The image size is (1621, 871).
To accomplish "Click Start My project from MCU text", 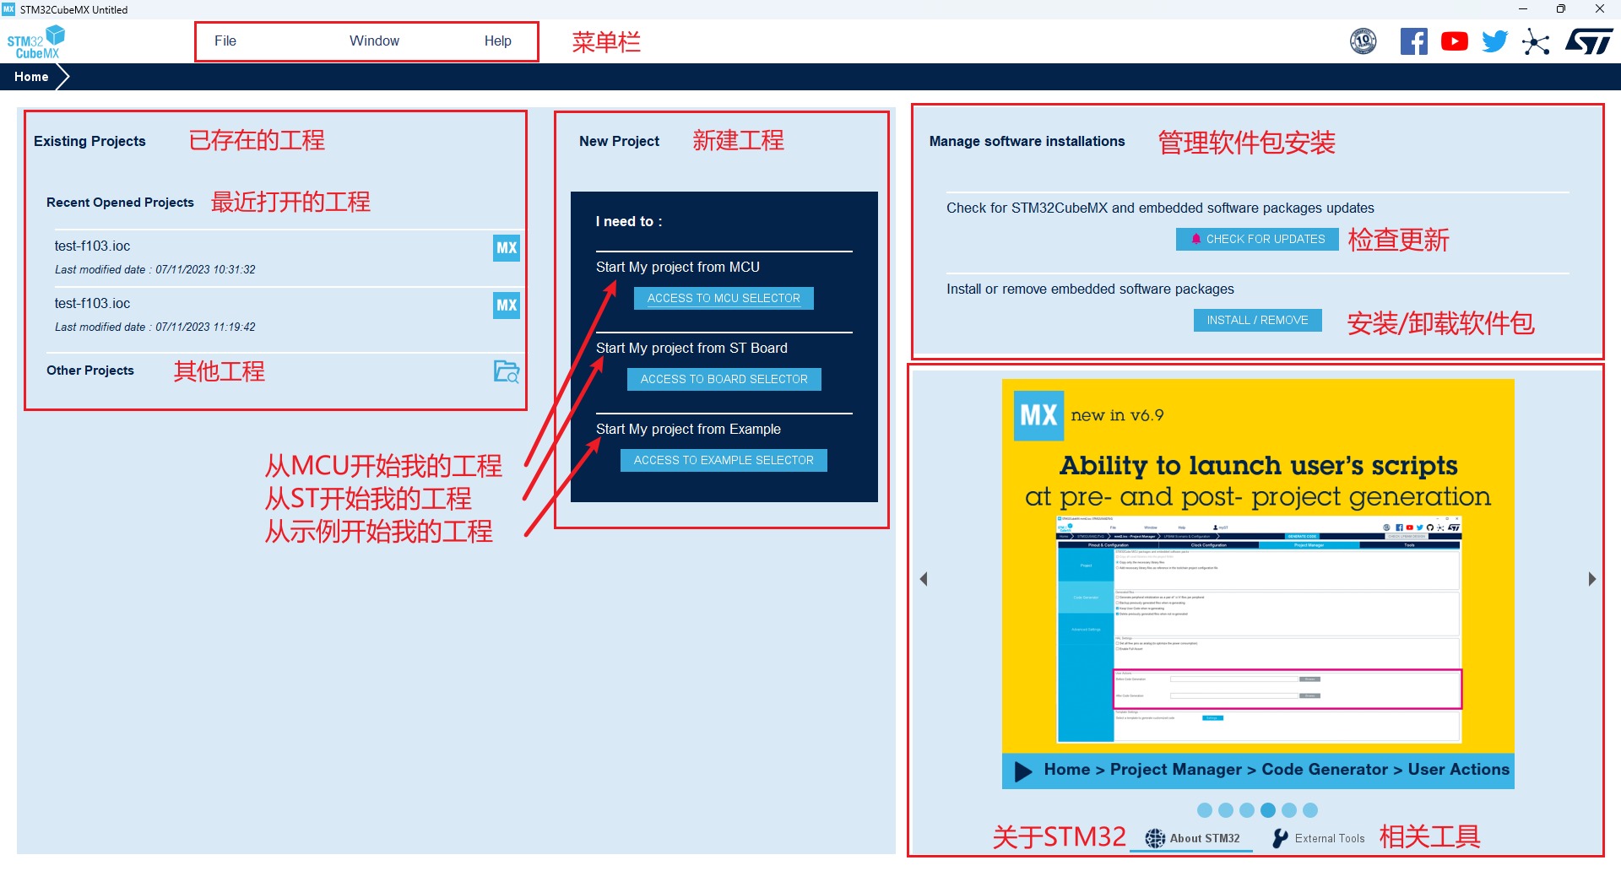I will pyautogui.click(x=678, y=267).
